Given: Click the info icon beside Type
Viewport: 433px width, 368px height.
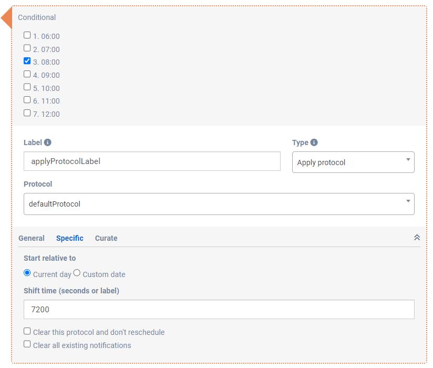Looking at the screenshot, I should 314,142.
